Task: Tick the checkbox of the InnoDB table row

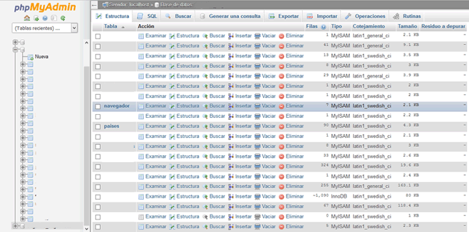Action: [x=98, y=197]
